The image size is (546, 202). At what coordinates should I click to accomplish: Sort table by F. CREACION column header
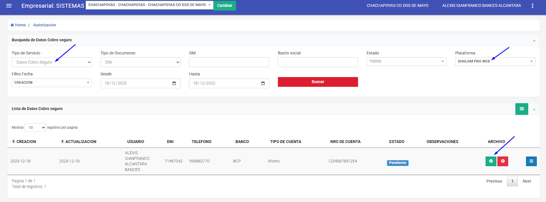[24, 142]
